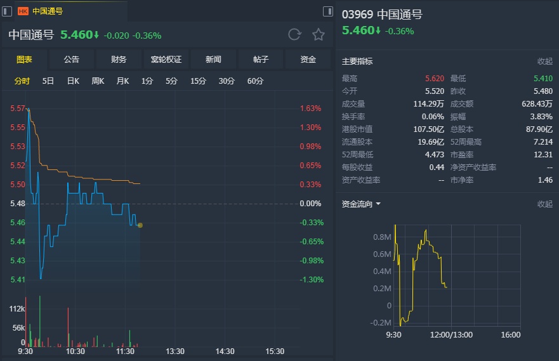
Task: Select the 日K chart period
Action: pos(73,81)
